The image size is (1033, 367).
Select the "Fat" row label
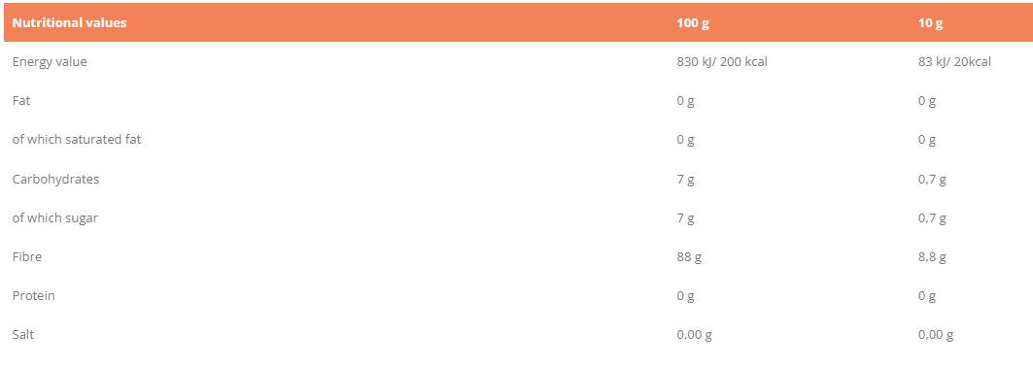tap(21, 101)
